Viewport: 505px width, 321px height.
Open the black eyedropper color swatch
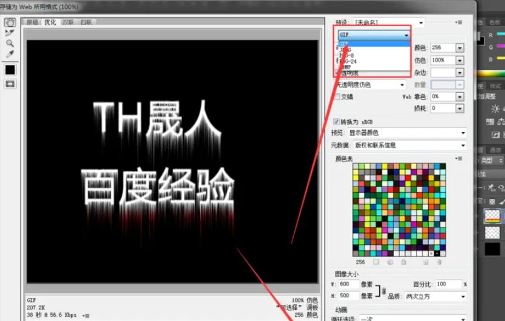pyautogui.click(x=10, y=70)
